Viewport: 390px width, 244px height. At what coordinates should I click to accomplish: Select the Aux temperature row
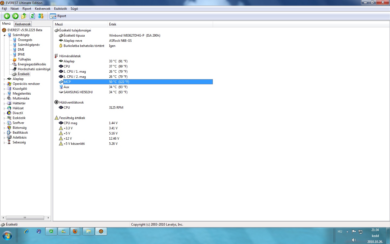[133, 87]
